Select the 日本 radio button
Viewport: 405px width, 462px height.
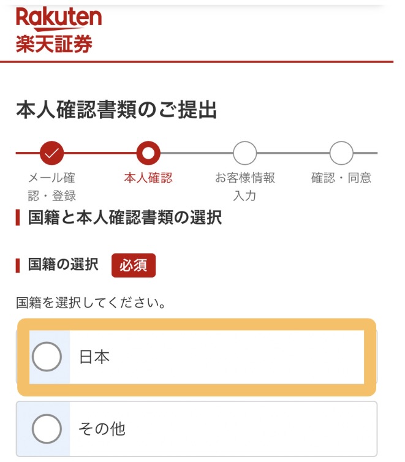47,357
